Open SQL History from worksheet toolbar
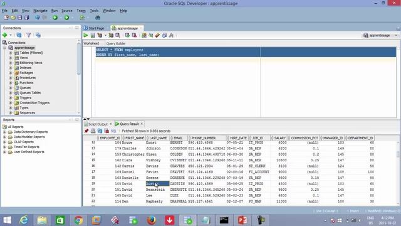The width and height of the screenshot is (401, 226). coord(164,35)
